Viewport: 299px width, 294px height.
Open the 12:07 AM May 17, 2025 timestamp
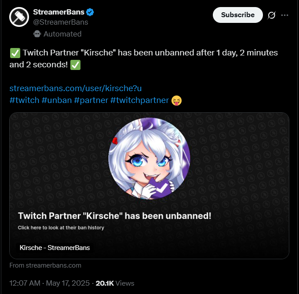coord(49,283)
